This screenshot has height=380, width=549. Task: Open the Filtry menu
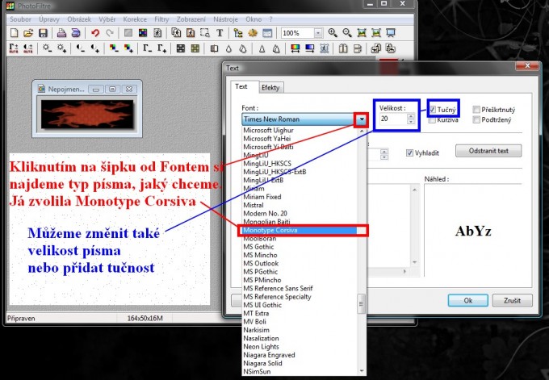coord(161,19)
